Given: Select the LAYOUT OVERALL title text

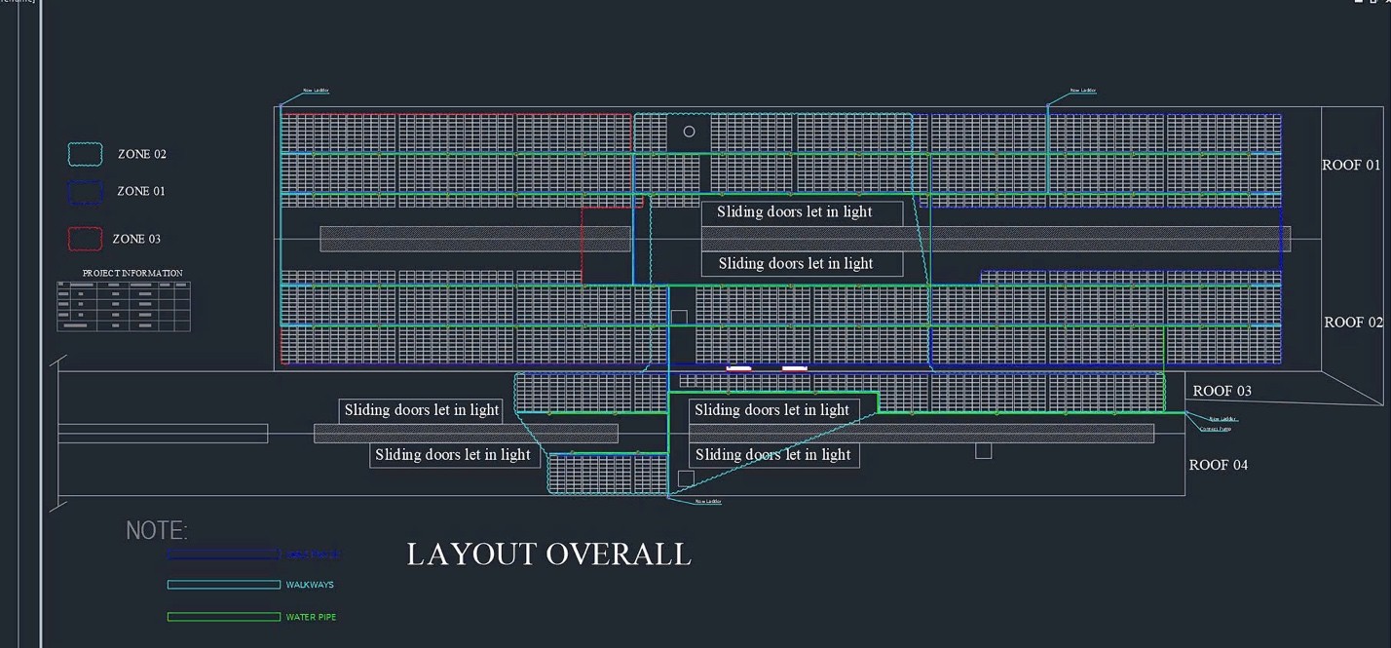Looking at the screenshot, I should 548,554.
